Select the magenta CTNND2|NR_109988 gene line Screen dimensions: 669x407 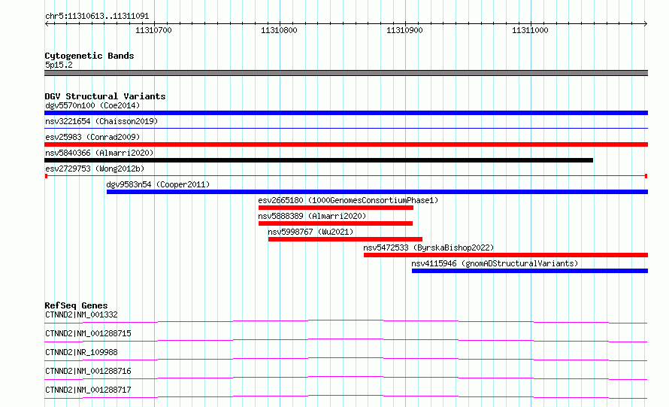[346, 359]
